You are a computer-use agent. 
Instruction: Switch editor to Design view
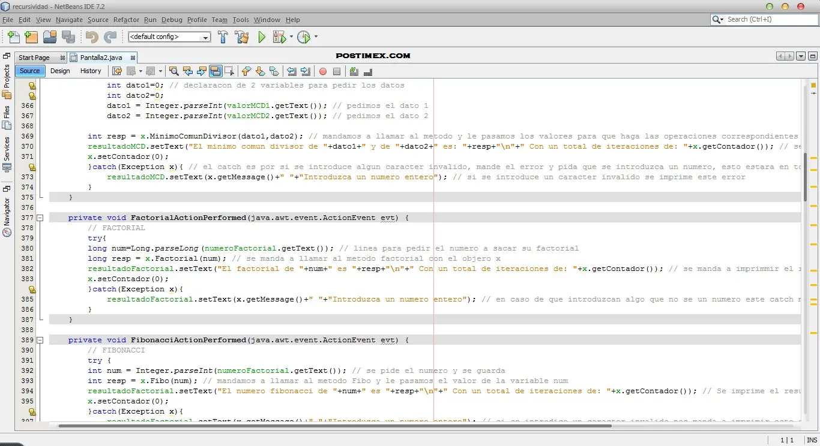(x=60, y=71)
